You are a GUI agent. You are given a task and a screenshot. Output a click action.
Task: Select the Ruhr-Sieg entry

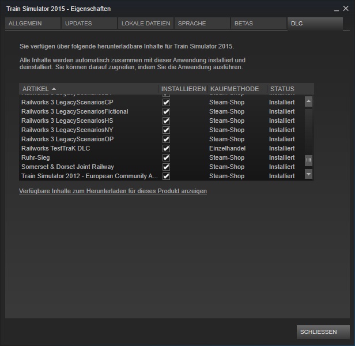(161, 157)
